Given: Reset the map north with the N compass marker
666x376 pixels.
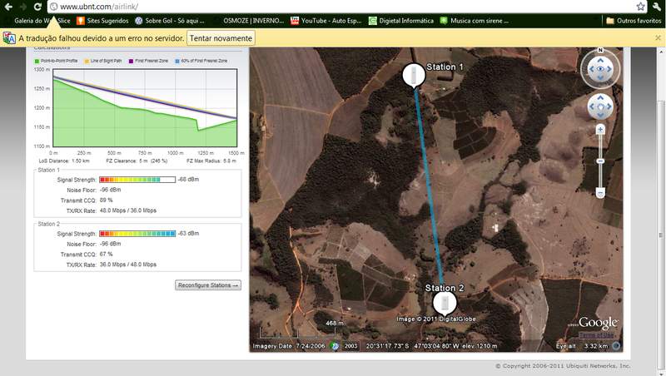Looking at the screenshot, I should [600, 50].
